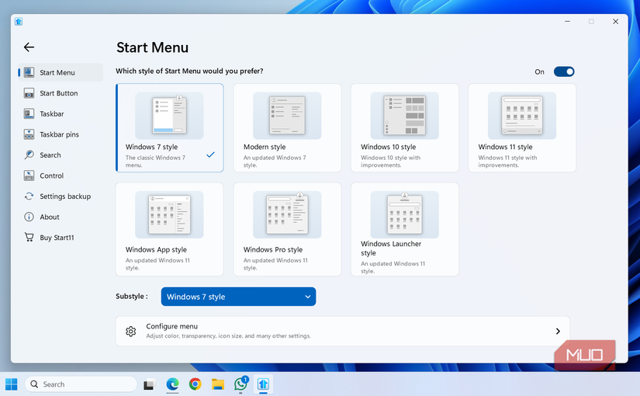The width and height of the screenshot is (640, 396).
Task: Click the Configure menu gear icon
Action: pyautogui.click(x=130, y=331)
